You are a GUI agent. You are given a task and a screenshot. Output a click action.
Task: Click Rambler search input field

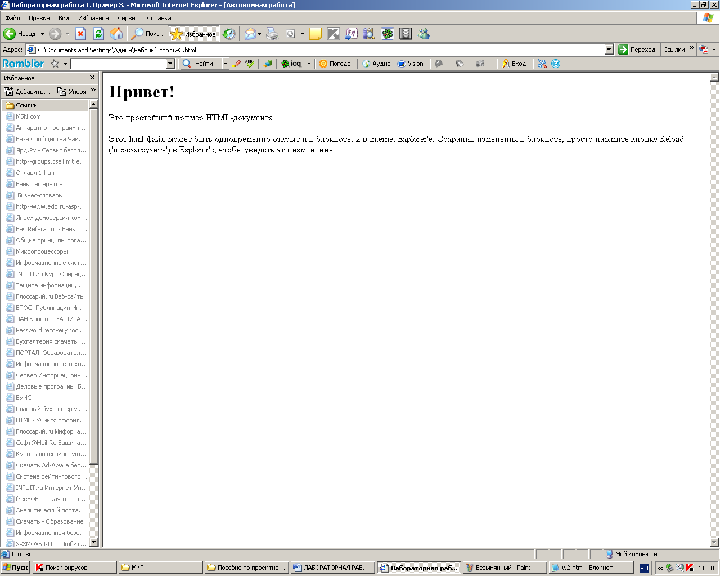click(x=118, y=64)
